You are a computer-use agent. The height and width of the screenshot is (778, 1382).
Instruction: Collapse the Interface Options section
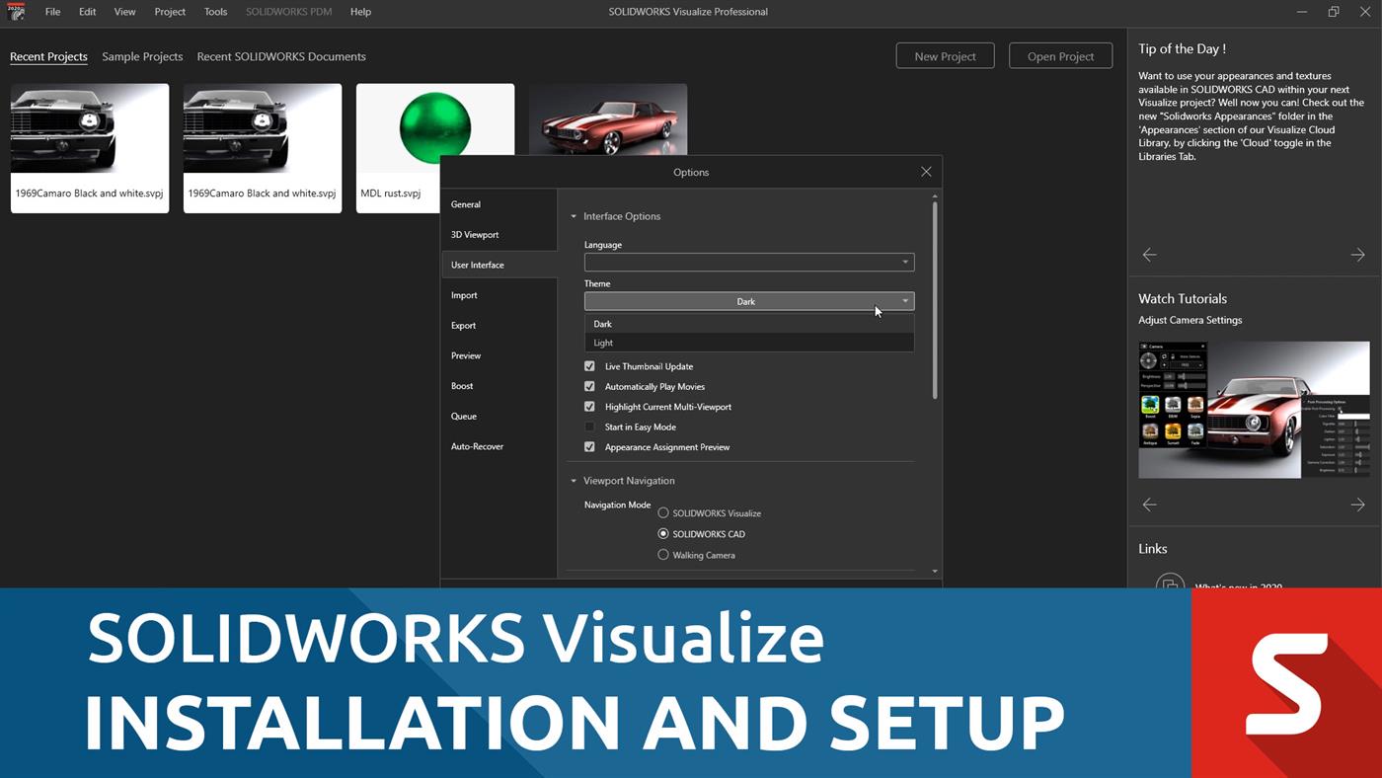tap(573, 215)
